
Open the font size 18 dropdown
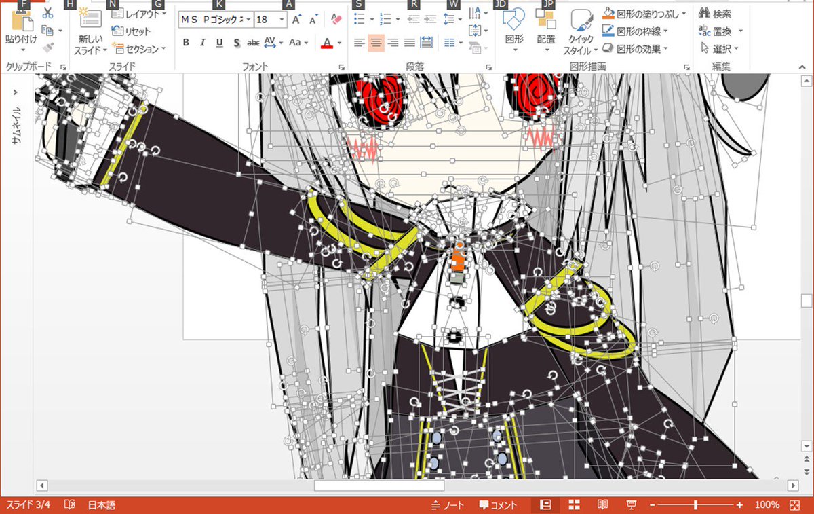click(282, 20)
